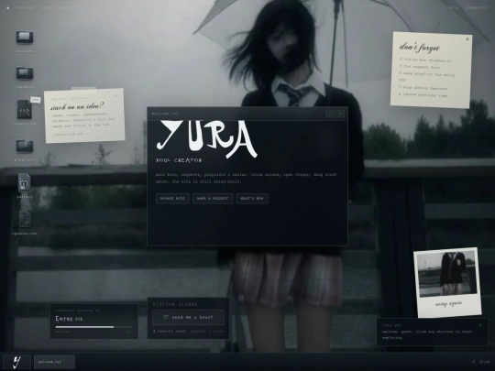Click the small icon beside the taskbar clock
The image size is (495, 371).
point(473,362)
